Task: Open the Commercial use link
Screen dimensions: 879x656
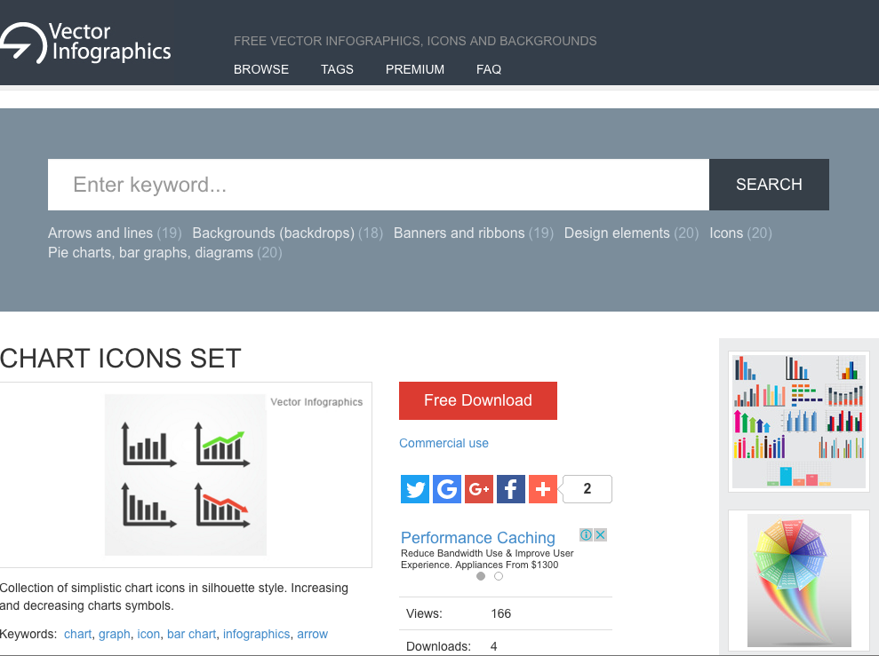Action: [x=443, y=443]
